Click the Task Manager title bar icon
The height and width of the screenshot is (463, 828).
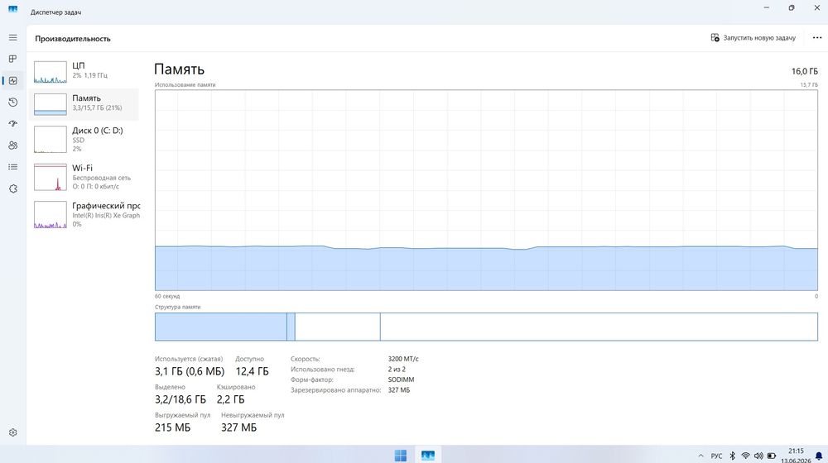[x=12, y=9]
